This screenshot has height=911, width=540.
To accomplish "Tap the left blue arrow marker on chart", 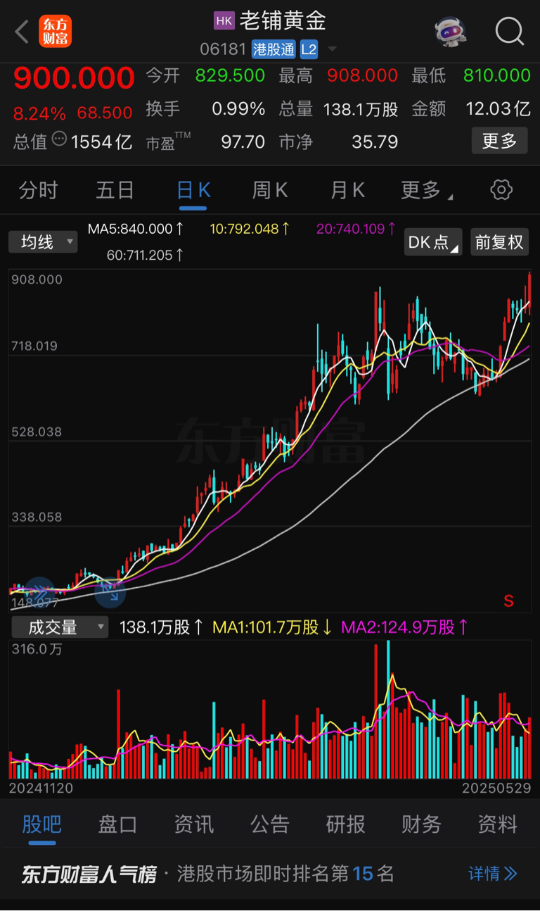I will click(x=39, y=592).
